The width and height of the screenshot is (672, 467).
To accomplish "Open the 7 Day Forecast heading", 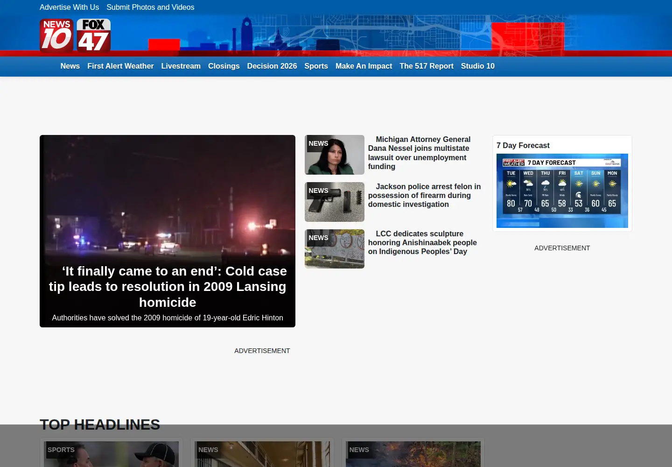I will pyautogui.click(x=523, y=146).
